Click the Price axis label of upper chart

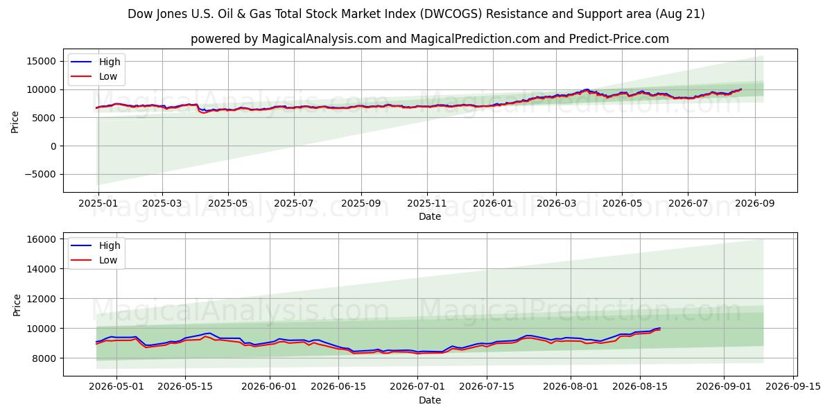pyautogui.click(x=15, y=121)
